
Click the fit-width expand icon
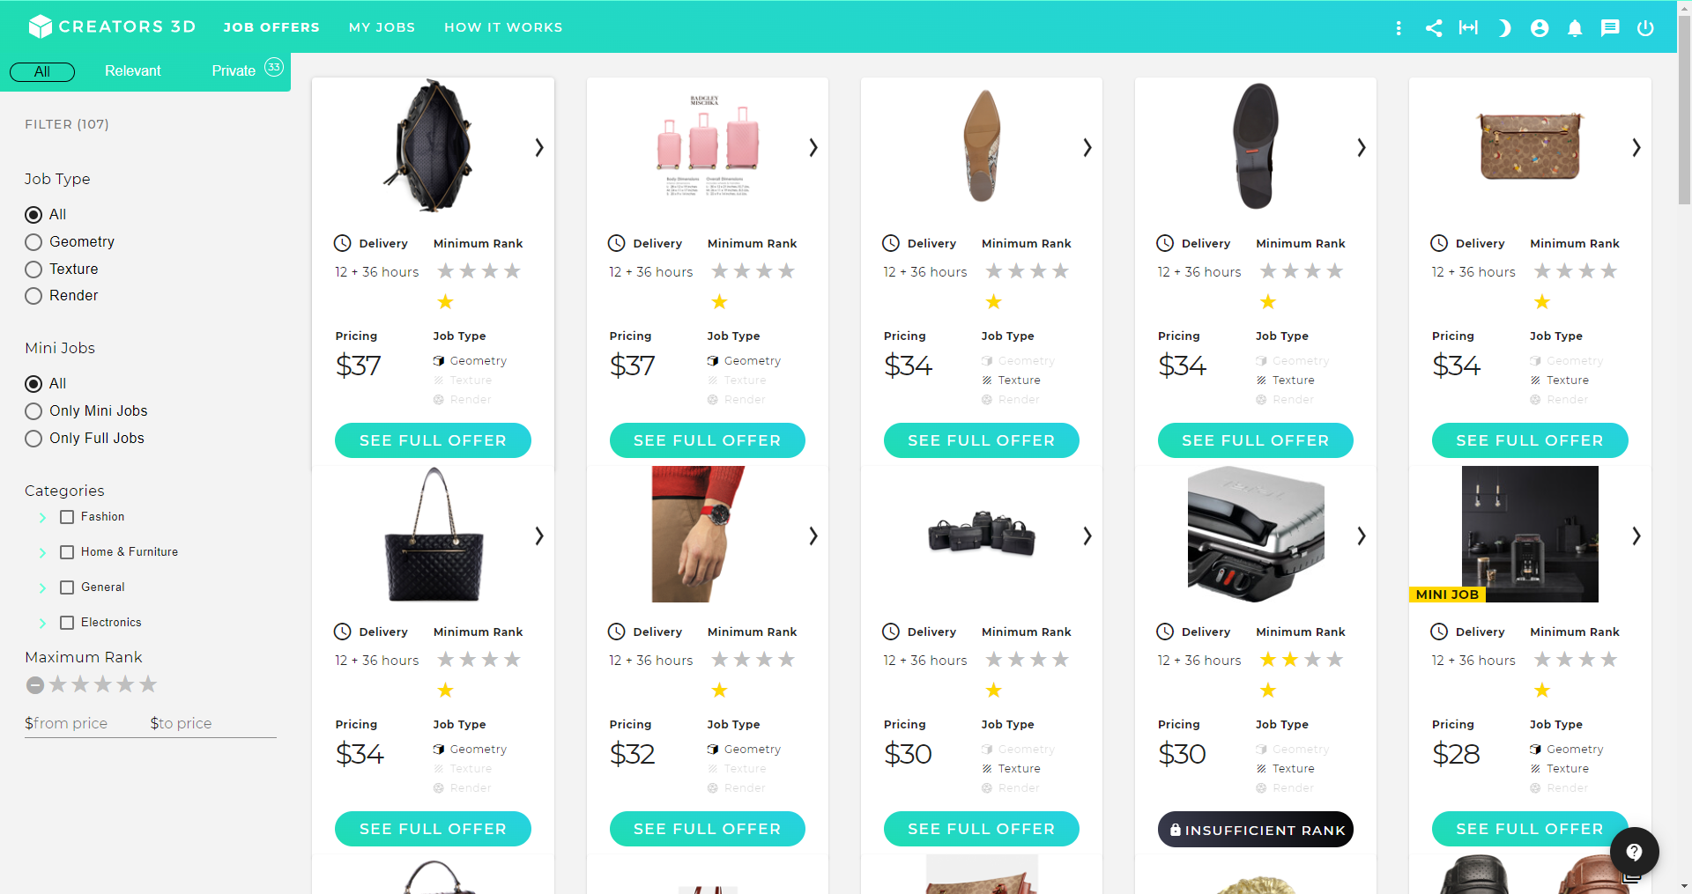1468,28
